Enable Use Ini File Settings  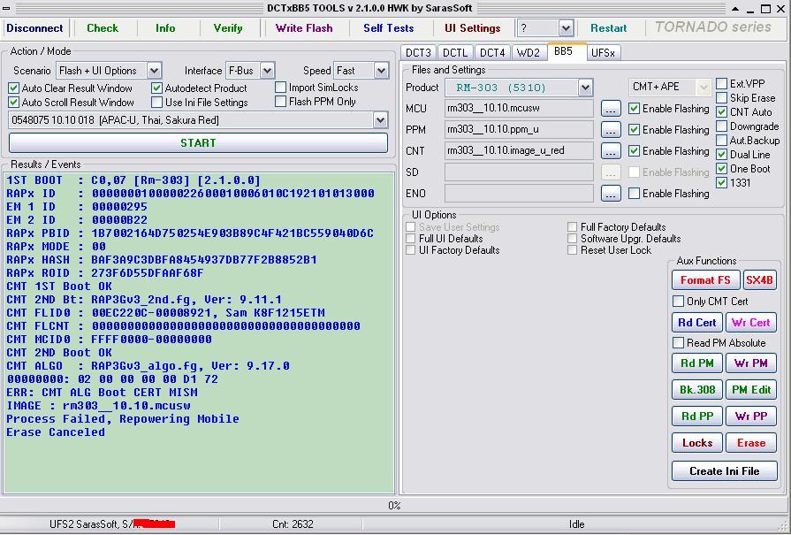157,103
